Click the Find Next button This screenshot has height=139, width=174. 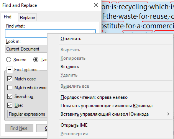coord(19,128)
